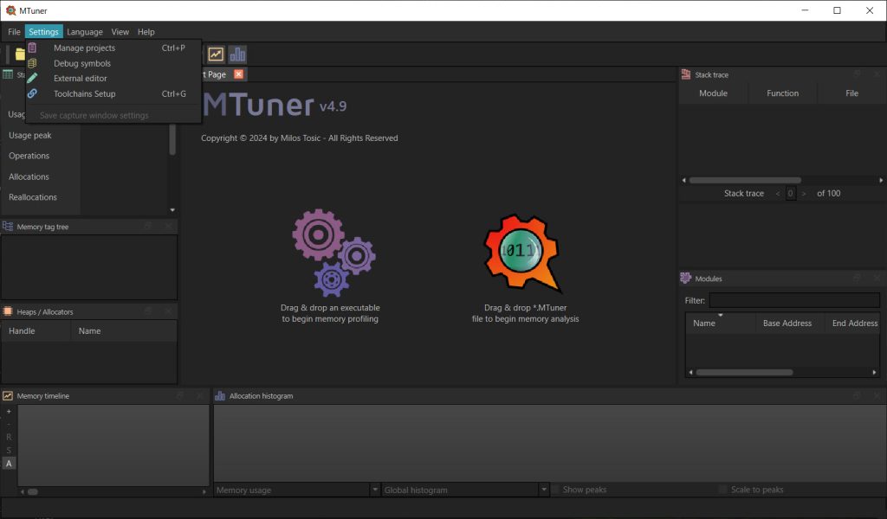Click the yellow folder open icon
The height and width of the screenshot is (519, 887).
[19, 54]
